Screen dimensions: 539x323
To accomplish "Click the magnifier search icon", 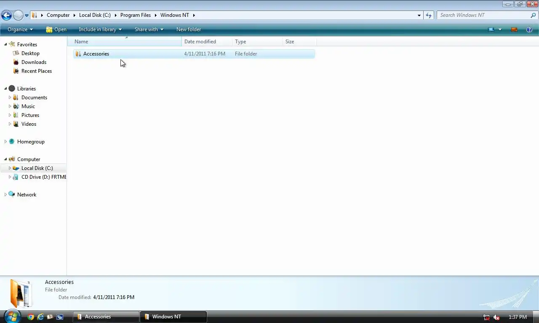I will [x=533, y=15].
